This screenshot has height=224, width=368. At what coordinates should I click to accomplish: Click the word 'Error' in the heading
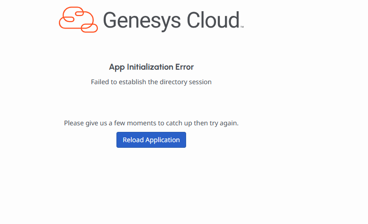pos(184,67)
